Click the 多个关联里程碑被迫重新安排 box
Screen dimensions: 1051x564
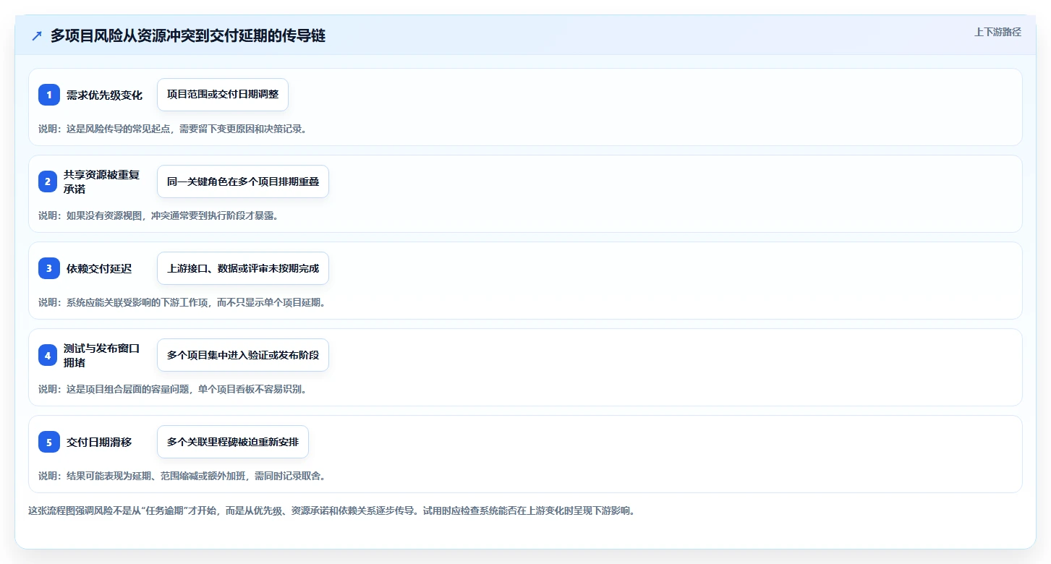(x=233, y=442)
